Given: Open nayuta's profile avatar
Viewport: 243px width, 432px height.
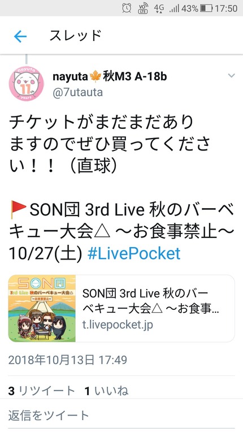Looking at the screenshot, I should tap(26, 84).
